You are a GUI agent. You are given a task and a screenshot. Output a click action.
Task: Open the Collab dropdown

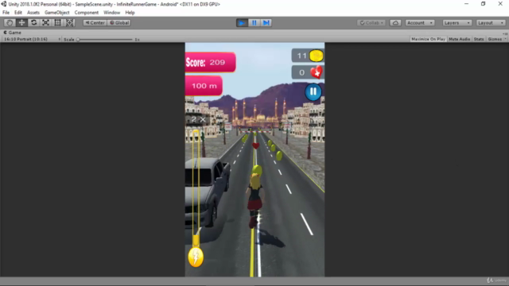[371, 23]
